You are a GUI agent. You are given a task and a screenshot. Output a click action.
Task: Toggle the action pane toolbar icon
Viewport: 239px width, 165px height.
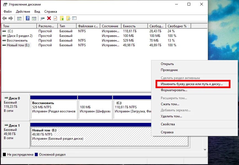tap(34, 18)
